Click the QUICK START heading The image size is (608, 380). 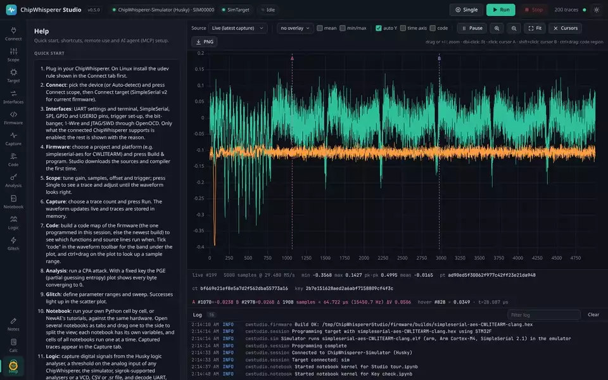(x=49, y=53)
